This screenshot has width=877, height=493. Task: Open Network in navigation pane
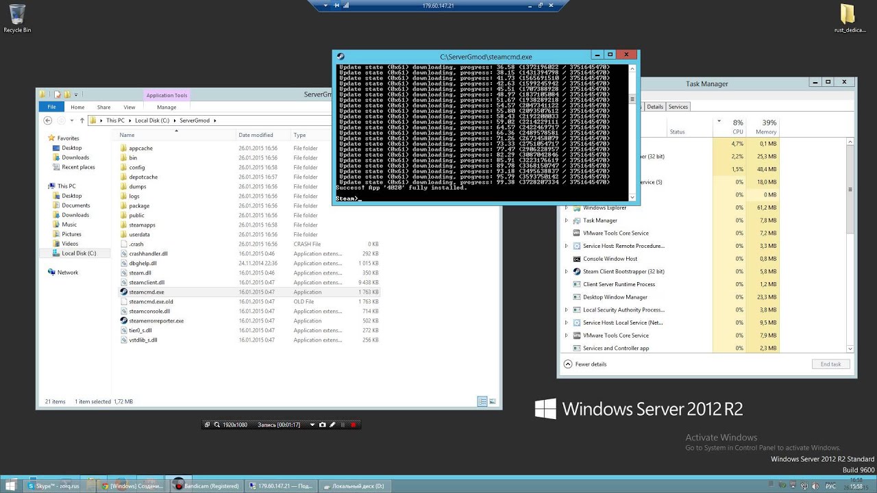[x=67, y=273]
